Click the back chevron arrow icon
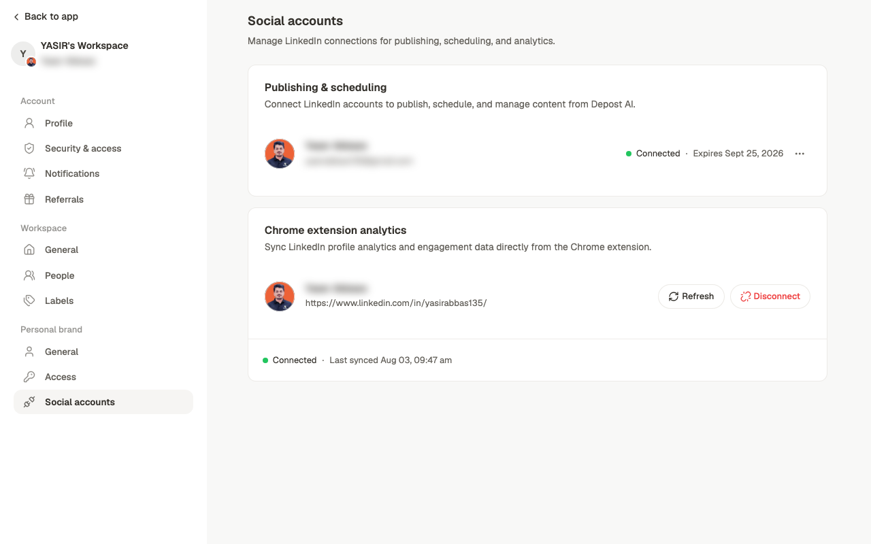Image resolution: width=871 pixels, height=544 pixels. pos(16,17)
